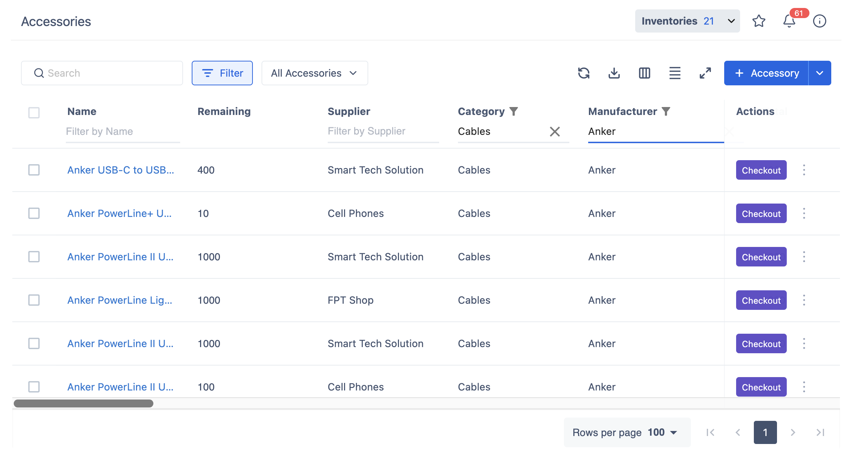Click the favorites star icon
The height and width of the screenshot is (457, 845).
coord(759,21)
